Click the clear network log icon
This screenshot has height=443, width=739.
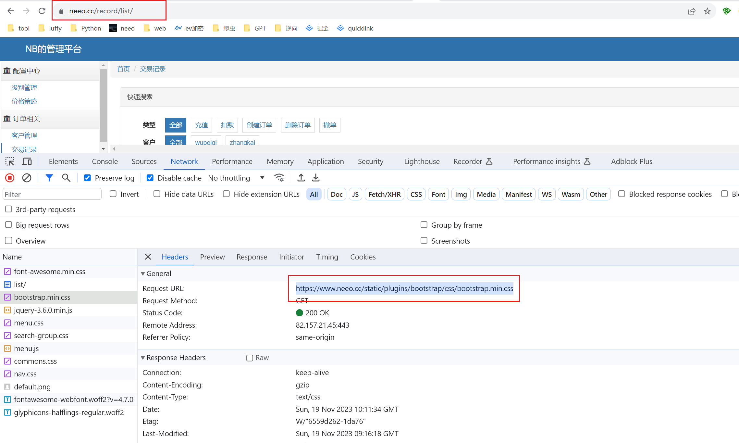(x=27, y=178)
